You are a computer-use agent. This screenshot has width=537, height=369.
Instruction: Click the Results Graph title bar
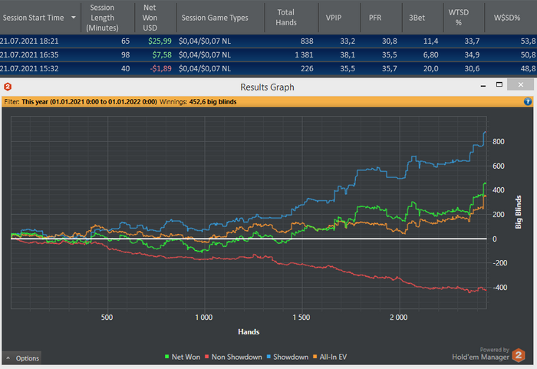(267, 87)
